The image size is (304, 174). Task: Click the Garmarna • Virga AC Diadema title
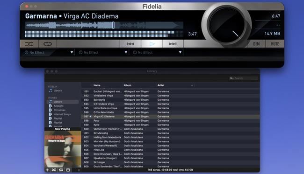pyautogui.click(x=72, y=16)
